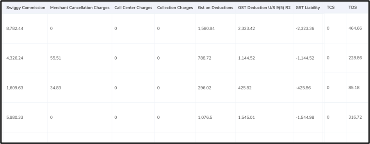Click the -425.86 GST liability value

[x=303, y=88]
